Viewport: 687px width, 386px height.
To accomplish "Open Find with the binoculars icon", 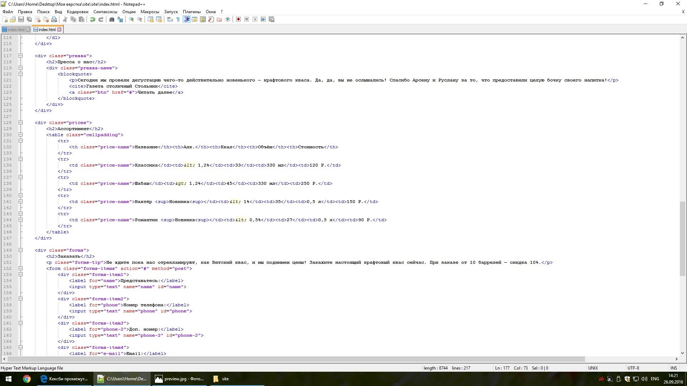I will [x=112, y=19].
